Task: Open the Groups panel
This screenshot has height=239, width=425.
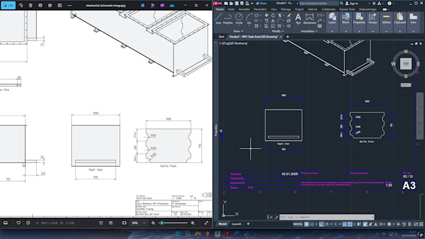Action: tap(372, 19)
